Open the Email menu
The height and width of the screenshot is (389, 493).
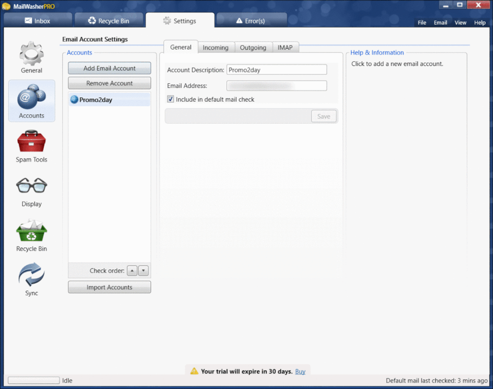pyautogui.click(x=440, y=23)
